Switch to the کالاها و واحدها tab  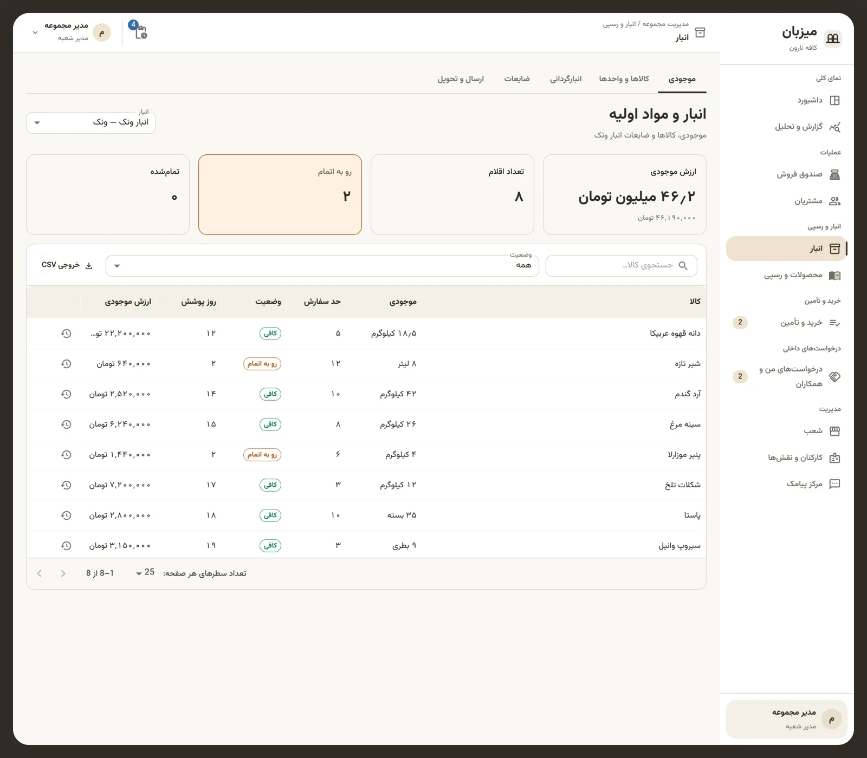tap(624, 79)
